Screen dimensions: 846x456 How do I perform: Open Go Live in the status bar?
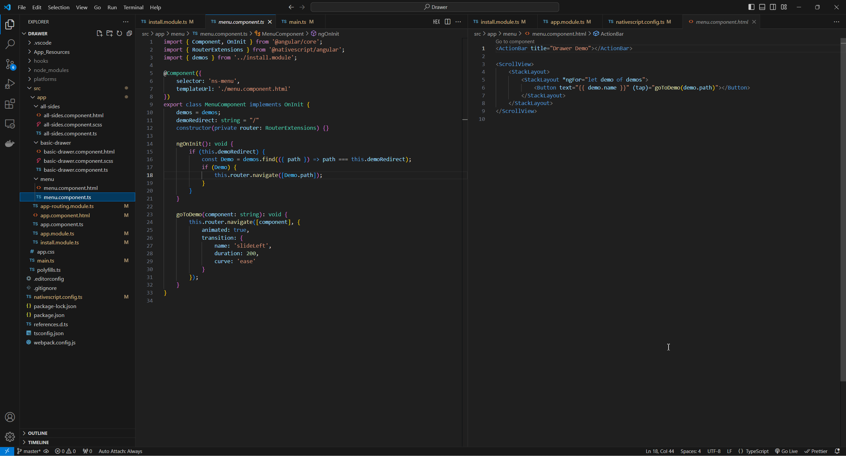click(787, 451)
